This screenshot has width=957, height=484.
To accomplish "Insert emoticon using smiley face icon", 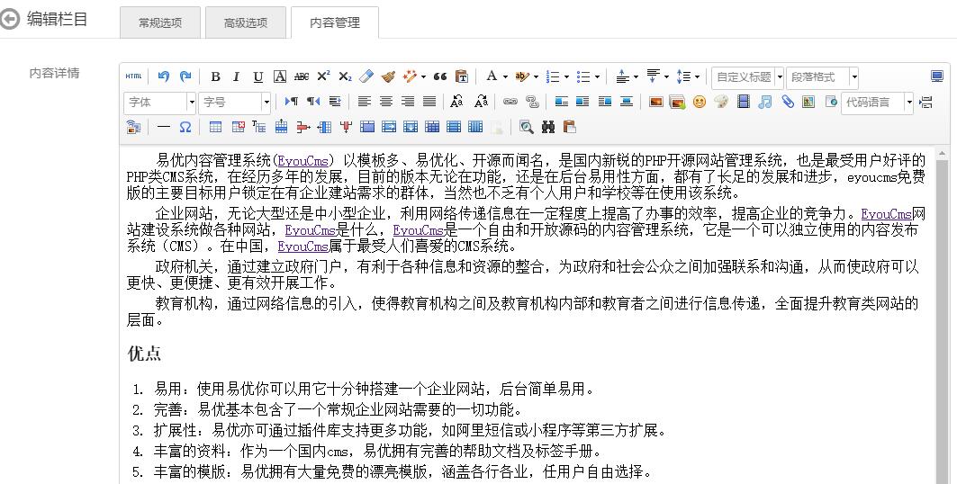I will click(x=700, y=102).
